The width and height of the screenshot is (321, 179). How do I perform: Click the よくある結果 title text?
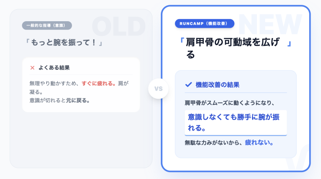pos(54,68)
